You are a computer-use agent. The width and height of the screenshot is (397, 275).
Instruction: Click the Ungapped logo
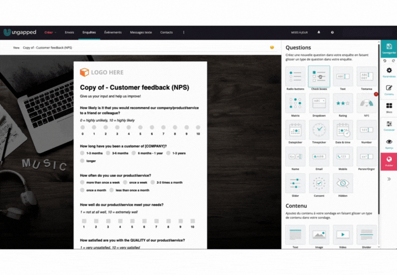(20, 32)
